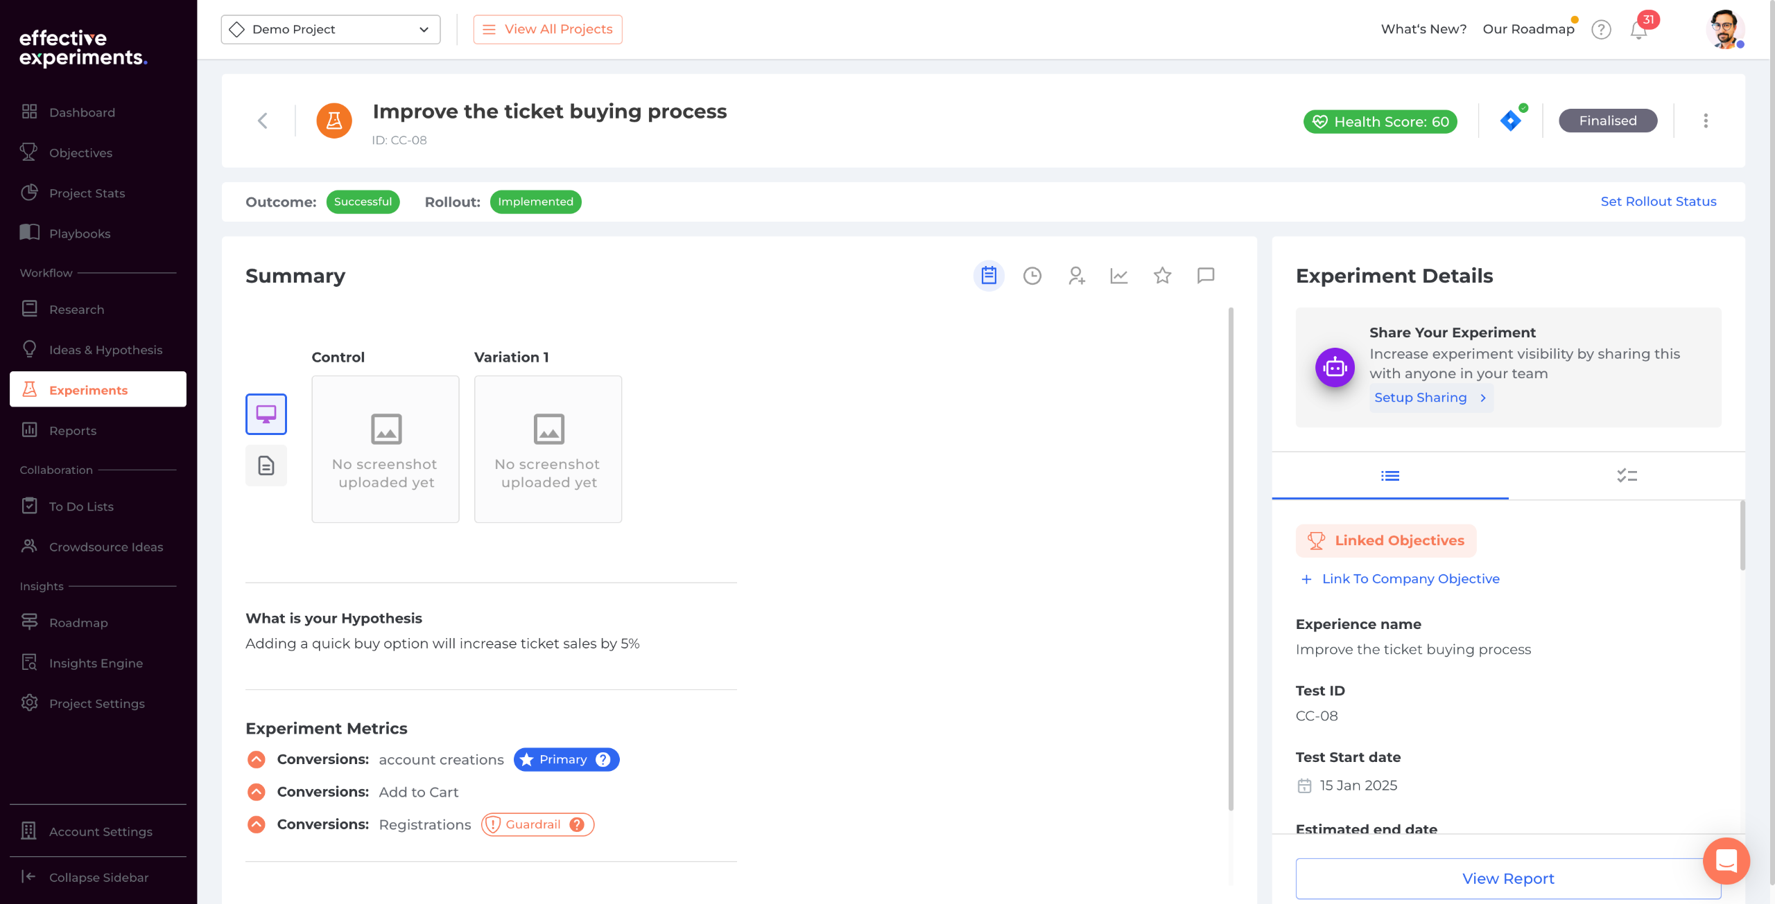Open the three-dot more options menu
The width and height of the screenshot is (1775, 904).
1706,121
